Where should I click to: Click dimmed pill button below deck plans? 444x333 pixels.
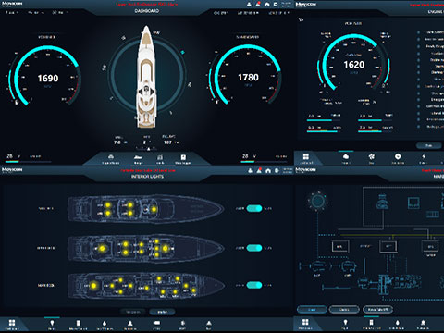coord(133,312)
